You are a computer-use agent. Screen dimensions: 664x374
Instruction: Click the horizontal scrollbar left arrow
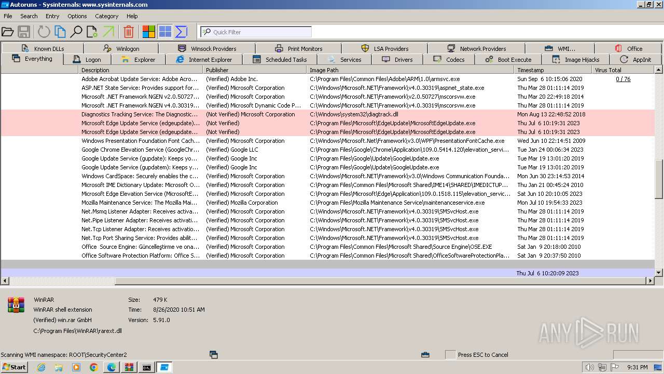point(5,280)
